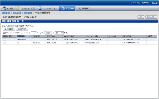Click the PC情報 computer icon
Image resolution: width=159 pixels, height=99 pixels.
tap(4, 8)
